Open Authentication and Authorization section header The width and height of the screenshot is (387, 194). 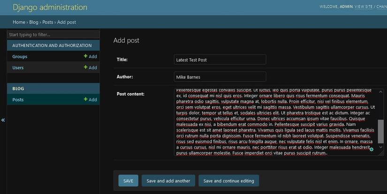click(52, 46)
